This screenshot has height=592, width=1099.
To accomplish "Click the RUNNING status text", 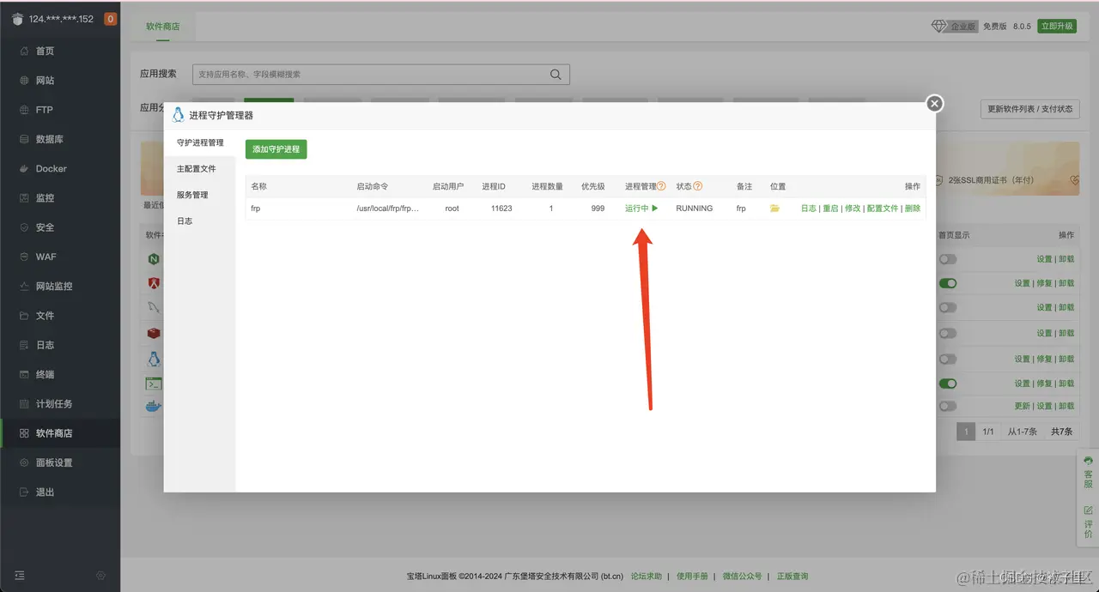I will 695,208.
